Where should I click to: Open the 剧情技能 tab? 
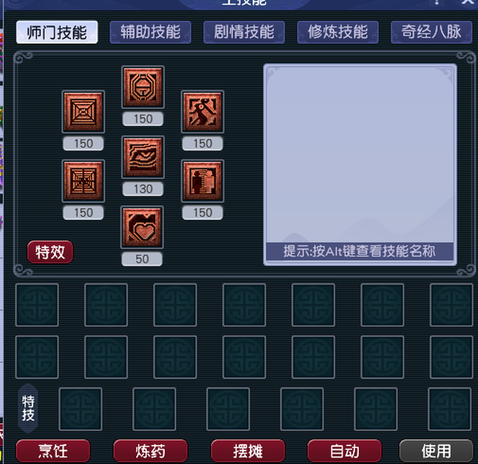(244, 32)
